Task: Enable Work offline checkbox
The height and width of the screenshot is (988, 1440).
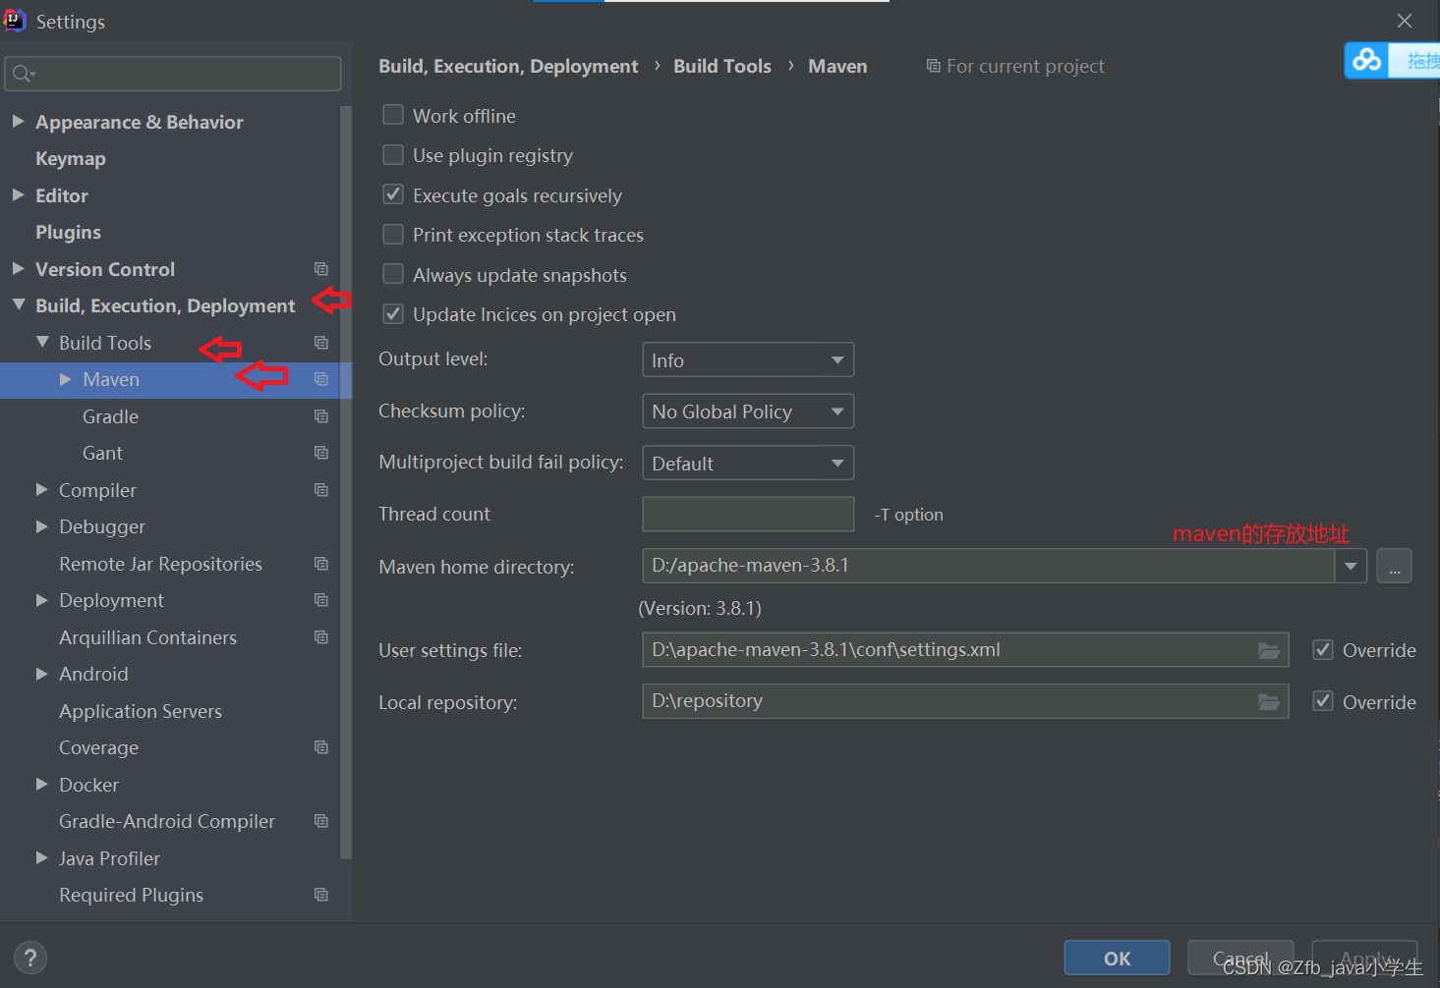Action: click(393, 115)
